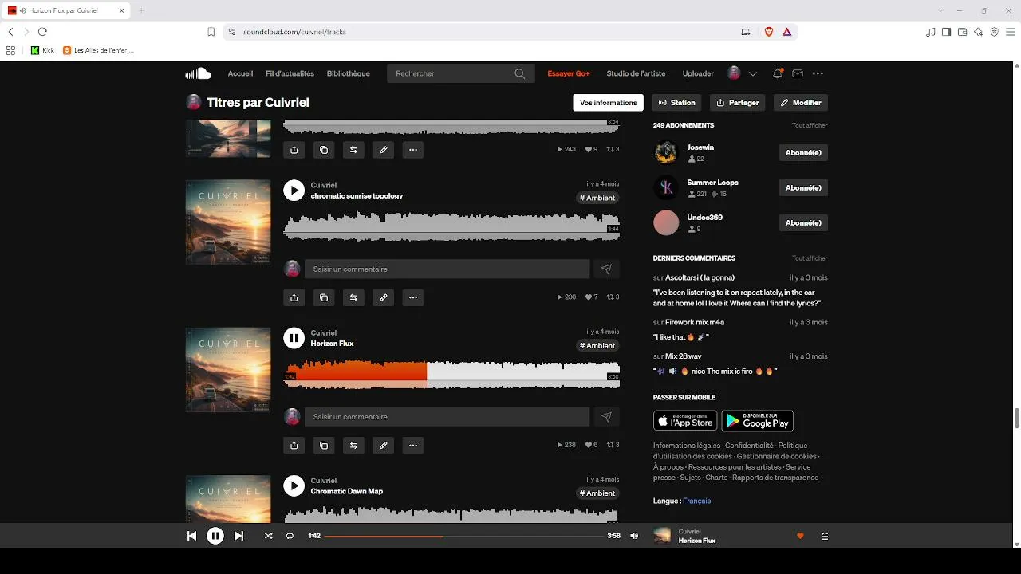The image size is (1021, 574).
Task: Change language via Français link
Action: [x=696, y=501]
